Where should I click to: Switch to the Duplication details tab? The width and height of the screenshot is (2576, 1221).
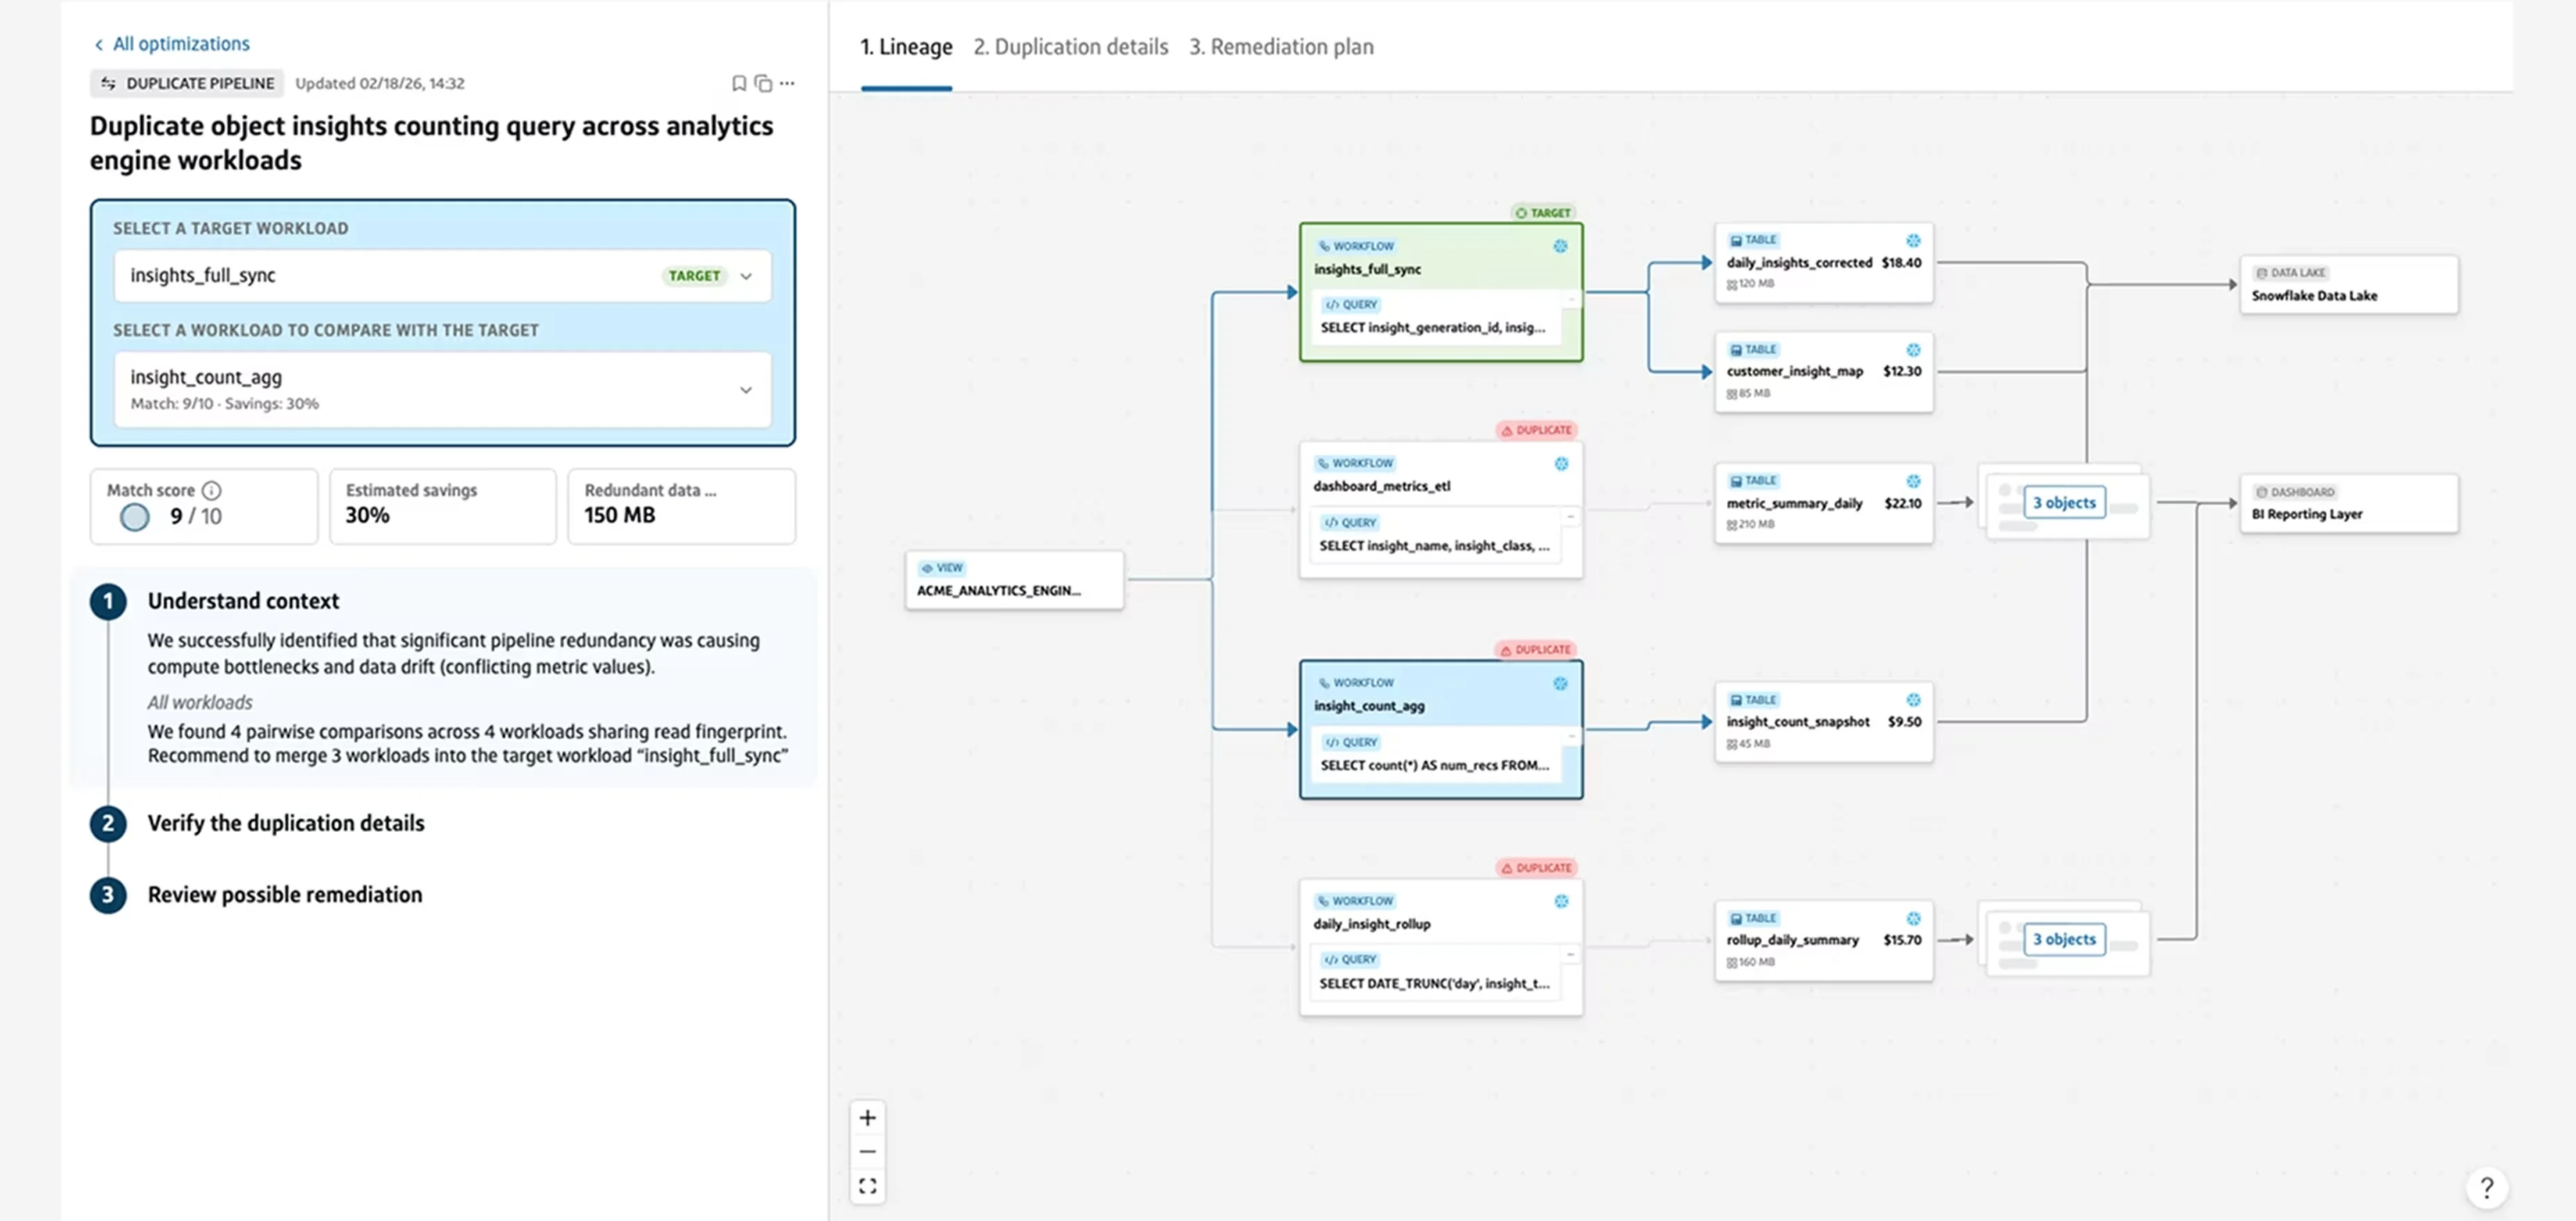1070,47
